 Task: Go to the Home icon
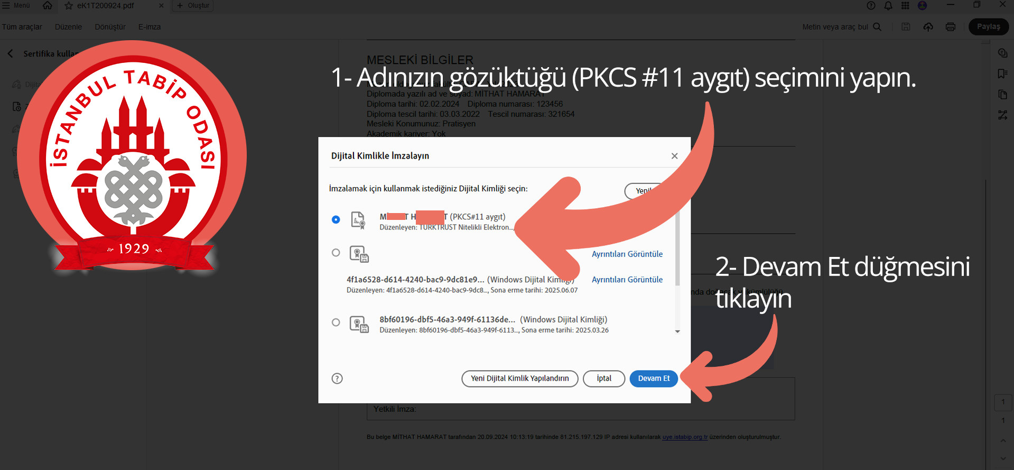48,5
